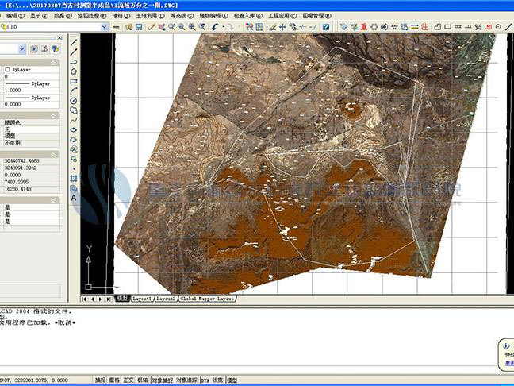
Task: Click the Pan cross-arrows icon
Action: [x=282, y=27]
